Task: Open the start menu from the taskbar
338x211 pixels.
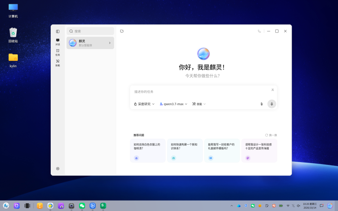Action: [x=6, y=206]
